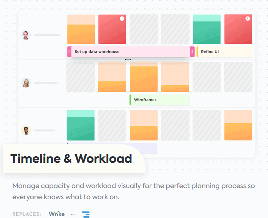Select the Set up data warehouse task

point(131,51)
